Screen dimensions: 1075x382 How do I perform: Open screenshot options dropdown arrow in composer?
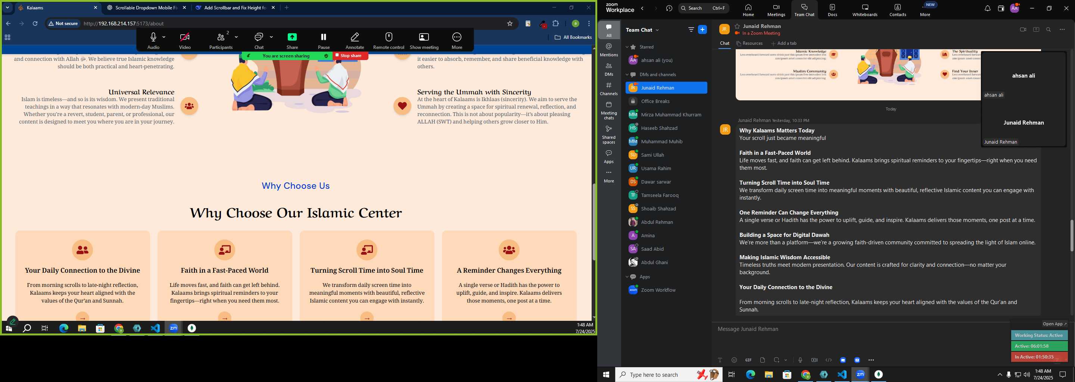[x=786, y=360]
